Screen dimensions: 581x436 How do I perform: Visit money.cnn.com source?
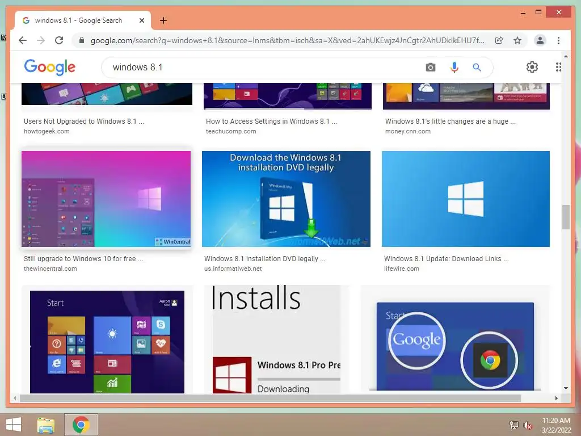(407, 131)
